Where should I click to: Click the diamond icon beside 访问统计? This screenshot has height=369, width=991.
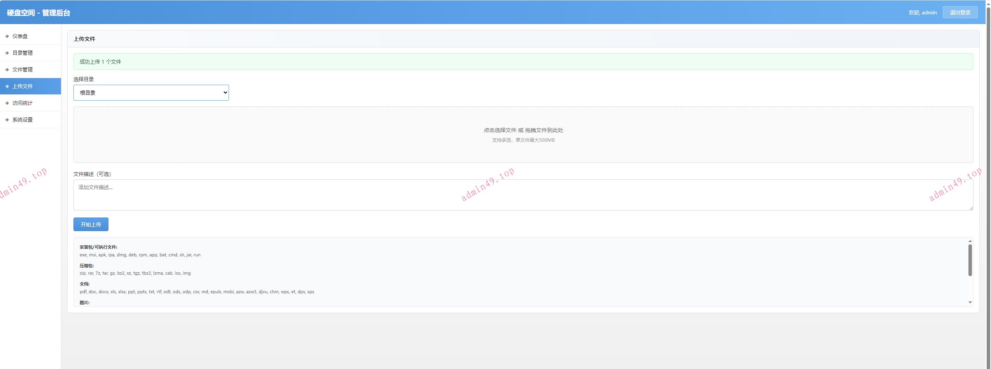coord(7,103)
